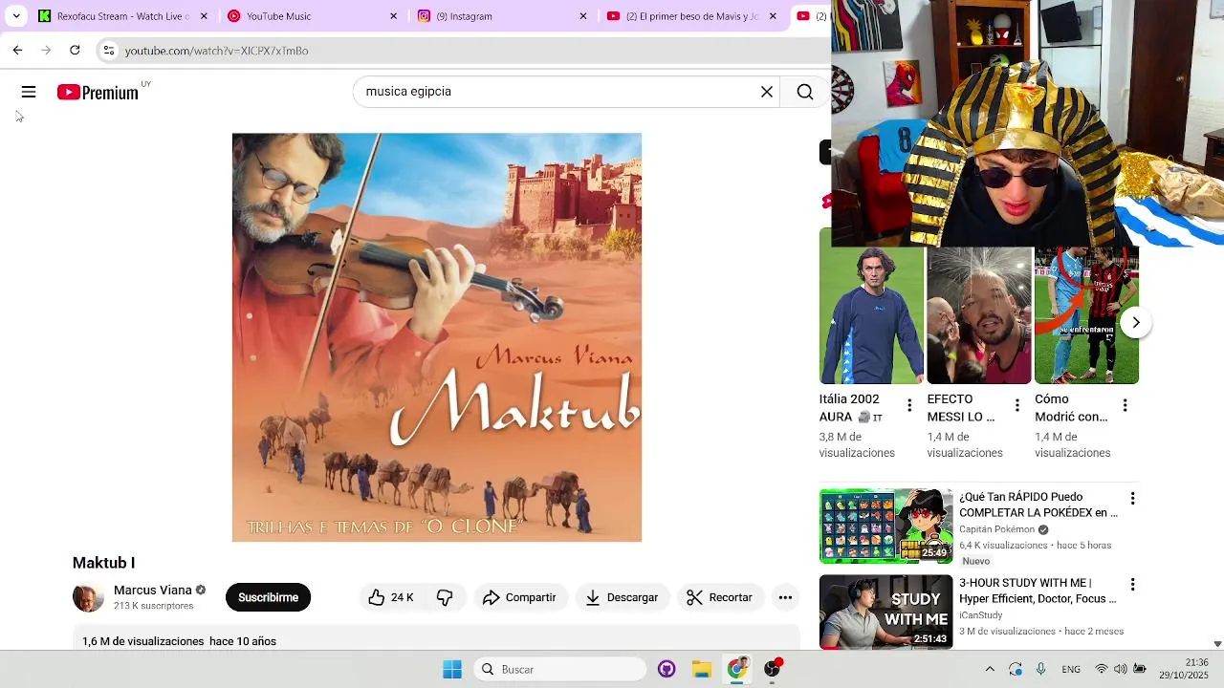Open Wi-Fi network tray icon
Image resolution: width=1224 pixels, height=688 pixels.
(x=1102, y=669)
